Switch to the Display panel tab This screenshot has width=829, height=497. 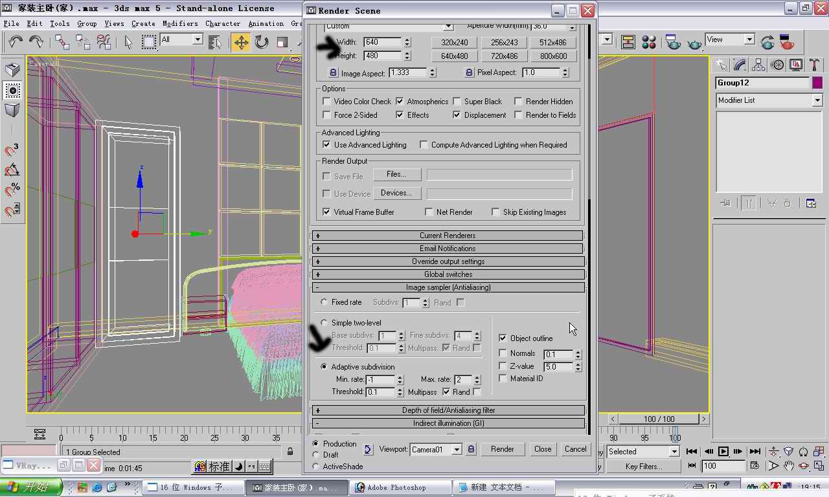796,65
